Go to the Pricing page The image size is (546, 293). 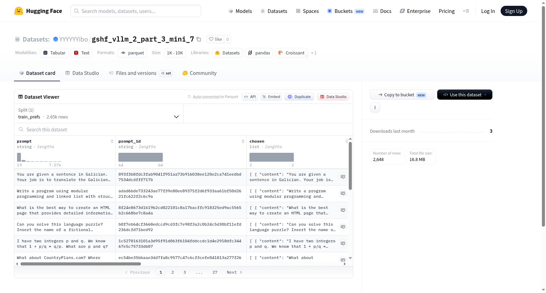447,11
